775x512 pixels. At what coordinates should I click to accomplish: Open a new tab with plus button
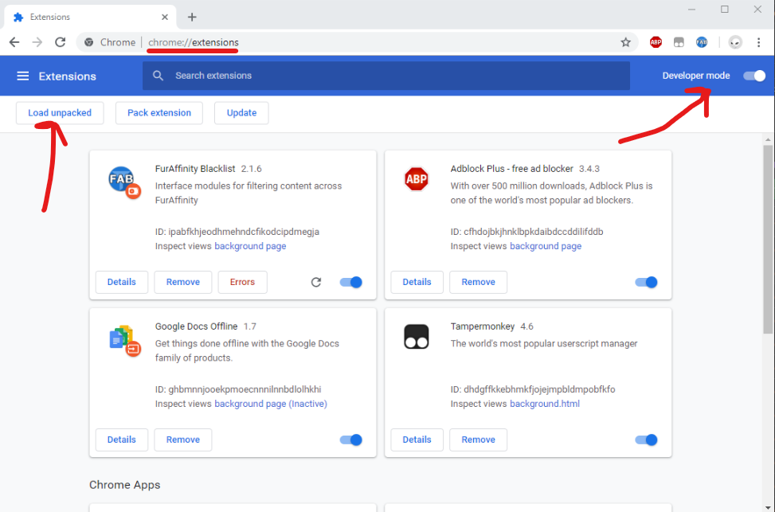point(192,18)
